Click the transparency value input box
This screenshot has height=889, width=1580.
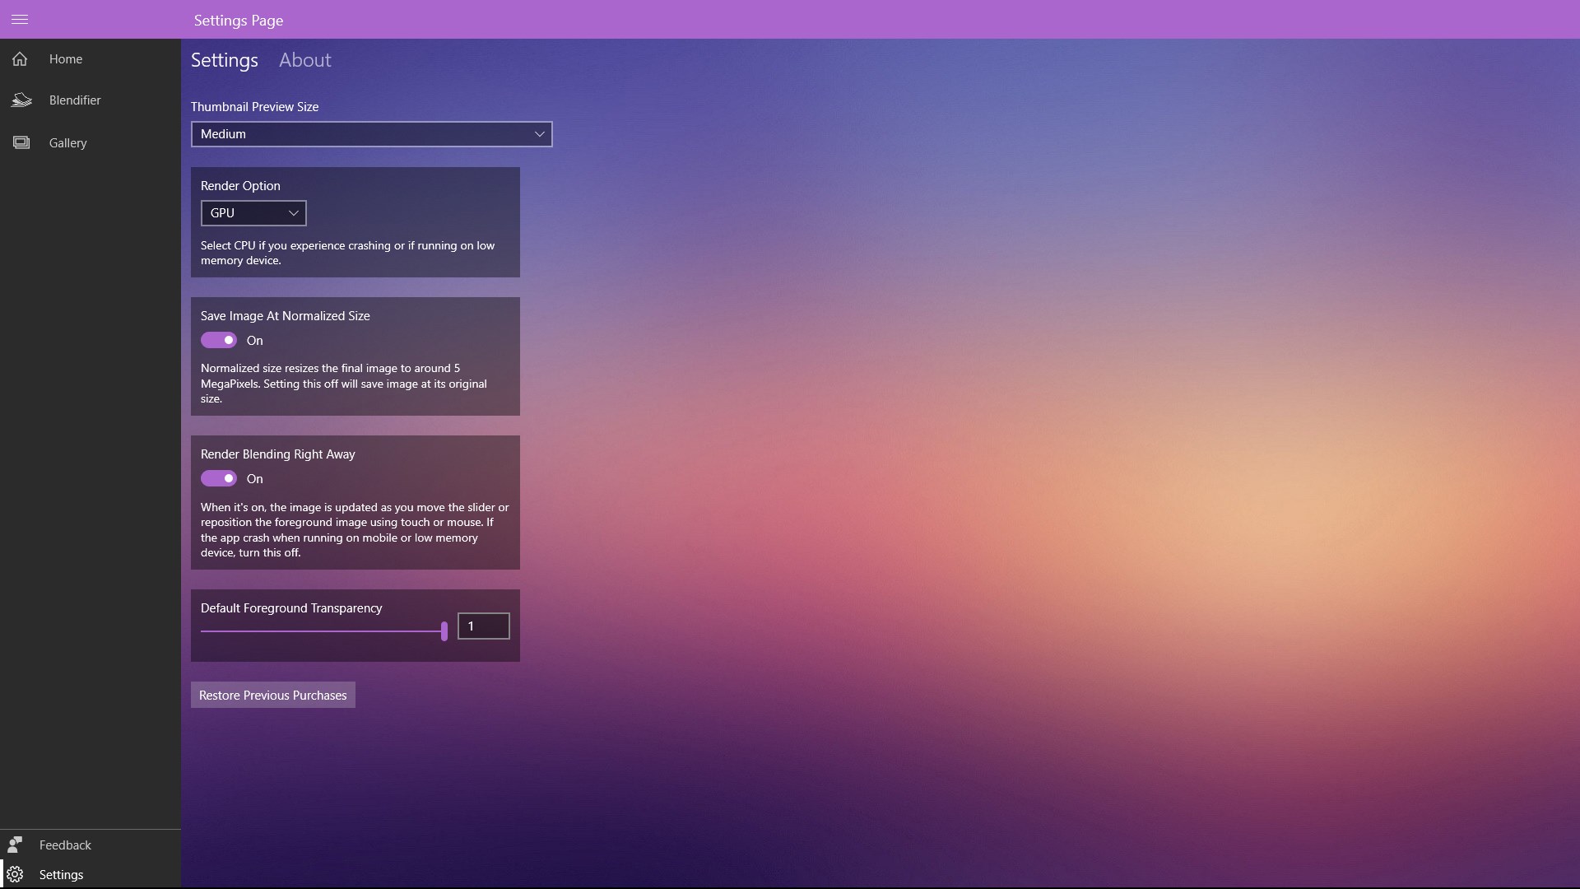pyautogui.click(x=483, y=626)
